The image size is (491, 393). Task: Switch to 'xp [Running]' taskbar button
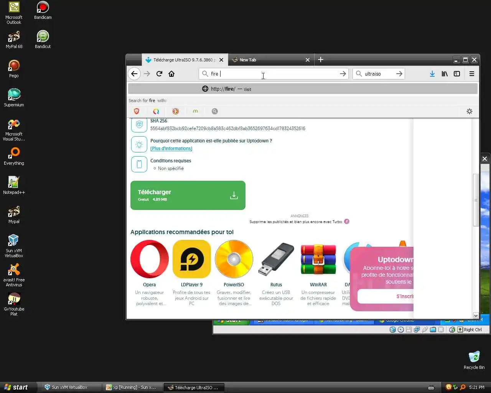click(x=132, y=387)
